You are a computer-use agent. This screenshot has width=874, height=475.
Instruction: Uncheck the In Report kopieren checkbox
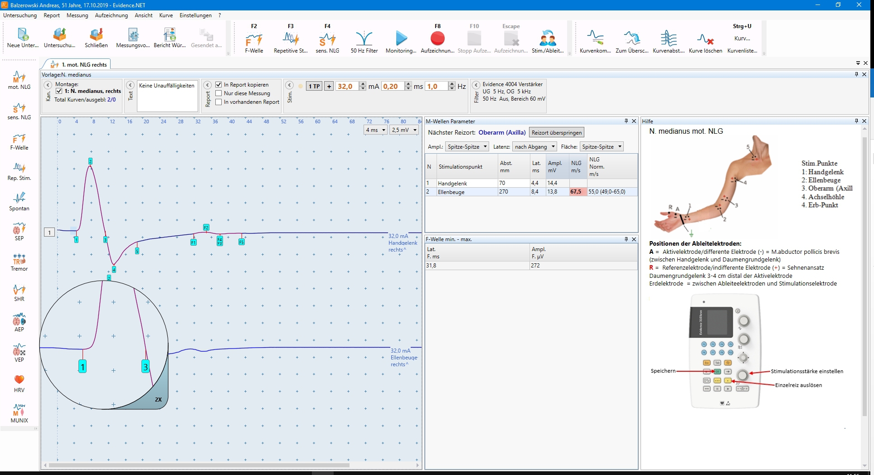219,85
